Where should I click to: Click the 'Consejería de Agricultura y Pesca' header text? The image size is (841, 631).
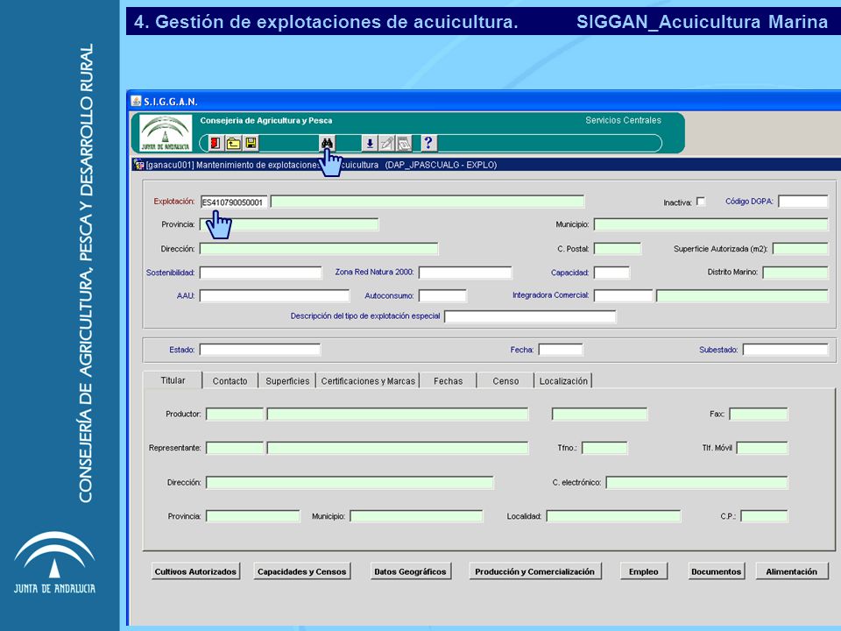[x=266, y=121]
